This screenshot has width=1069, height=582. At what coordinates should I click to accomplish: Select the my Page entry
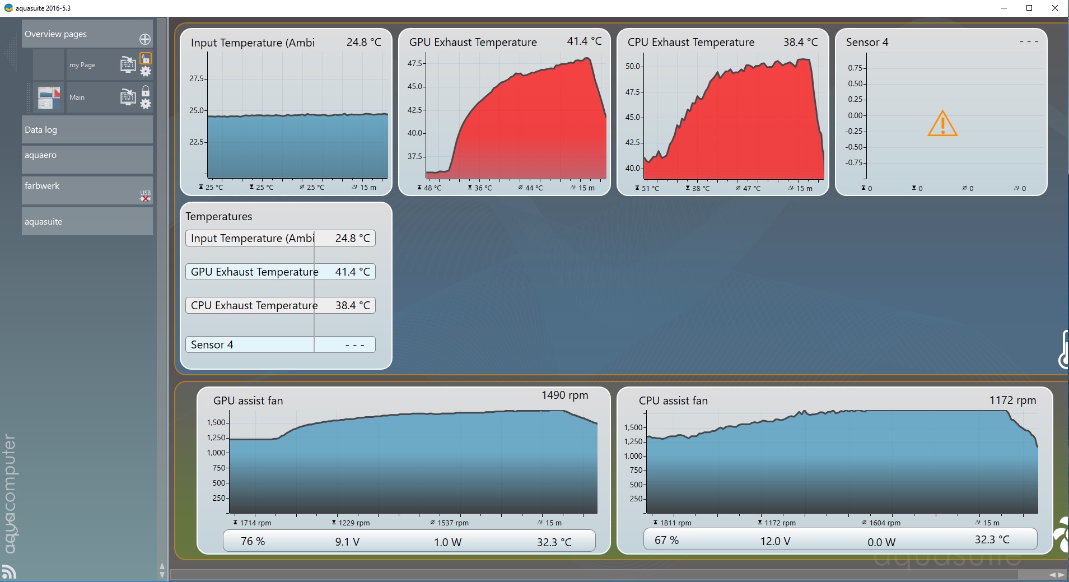(x=82, y=65)
